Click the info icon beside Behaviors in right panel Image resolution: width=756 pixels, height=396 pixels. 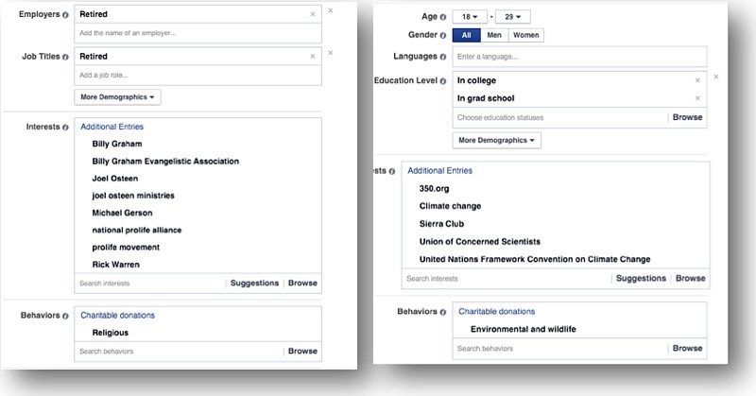pyautogui.click(x=442, y=312)
